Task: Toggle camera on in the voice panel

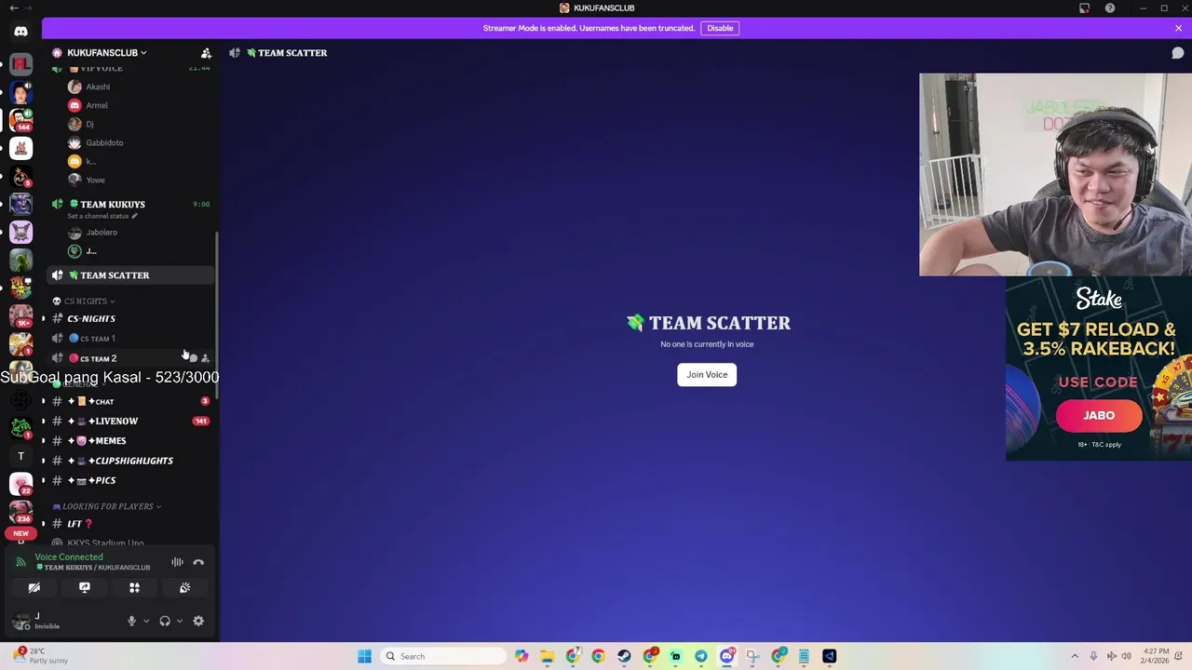Action: pos(34,587)
